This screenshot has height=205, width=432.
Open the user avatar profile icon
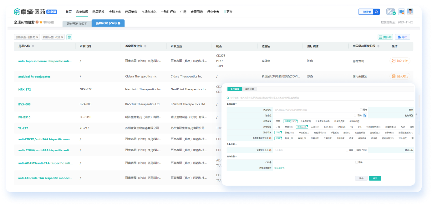coord(410,12)
